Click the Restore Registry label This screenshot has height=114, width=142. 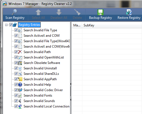click(129, 18)
